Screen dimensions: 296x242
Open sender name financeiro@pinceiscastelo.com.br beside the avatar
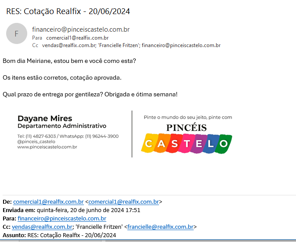(x=81, y=29)
